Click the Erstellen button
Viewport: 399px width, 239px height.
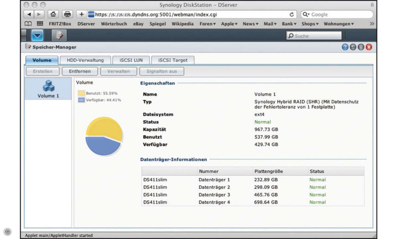[x=43, y=71]
